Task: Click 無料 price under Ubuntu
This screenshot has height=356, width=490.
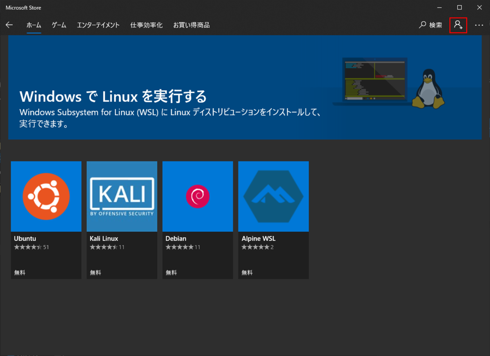Action: coord(20,272)
